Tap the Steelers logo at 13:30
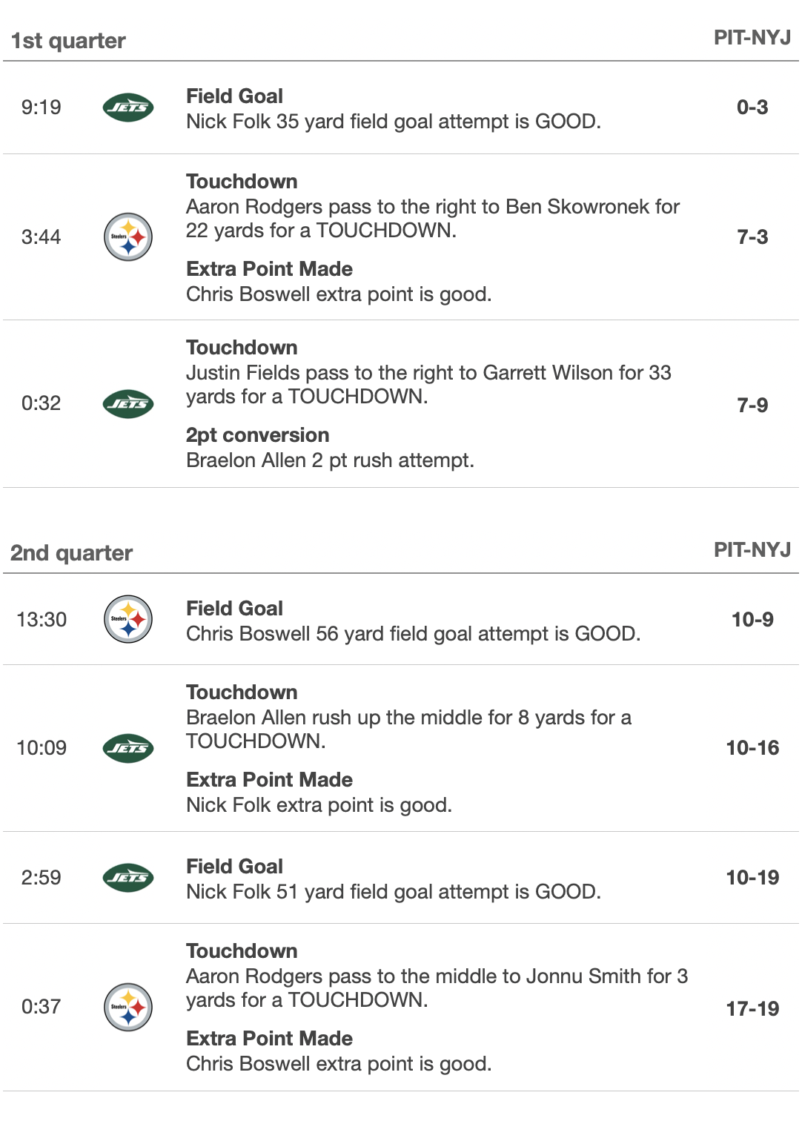The image size is (802, 1121). tap(128, 619)
